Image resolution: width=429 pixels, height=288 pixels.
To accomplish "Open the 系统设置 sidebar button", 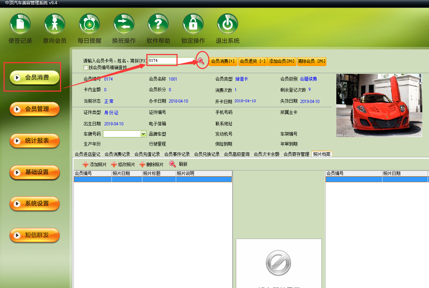I will (x=34, y=203).
